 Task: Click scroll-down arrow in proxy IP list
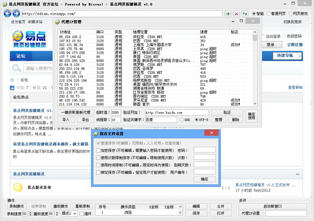tap(255, 103)
